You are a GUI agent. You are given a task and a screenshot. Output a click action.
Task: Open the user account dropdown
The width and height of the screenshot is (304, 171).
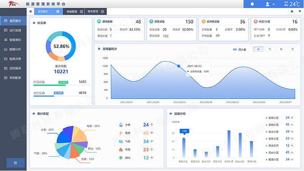(x=270, y=4)
